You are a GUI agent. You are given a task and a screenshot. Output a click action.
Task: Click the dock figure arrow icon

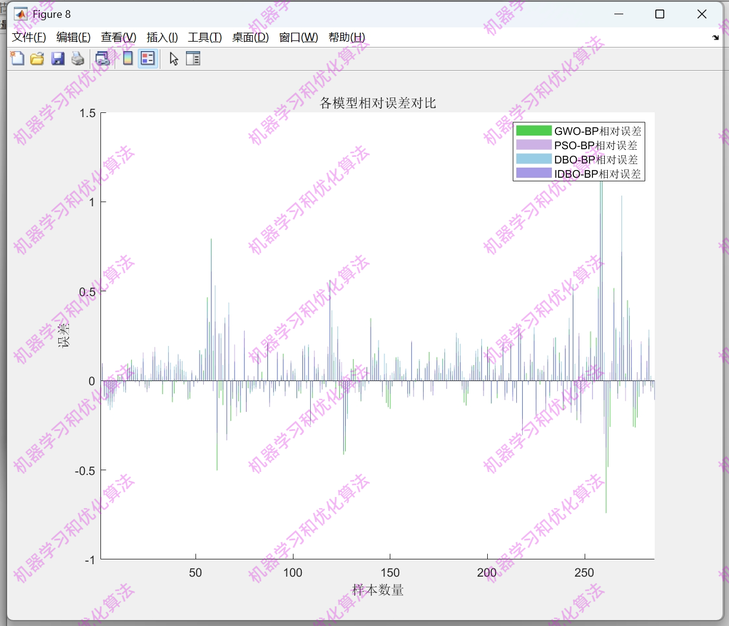tap(715, 37)
